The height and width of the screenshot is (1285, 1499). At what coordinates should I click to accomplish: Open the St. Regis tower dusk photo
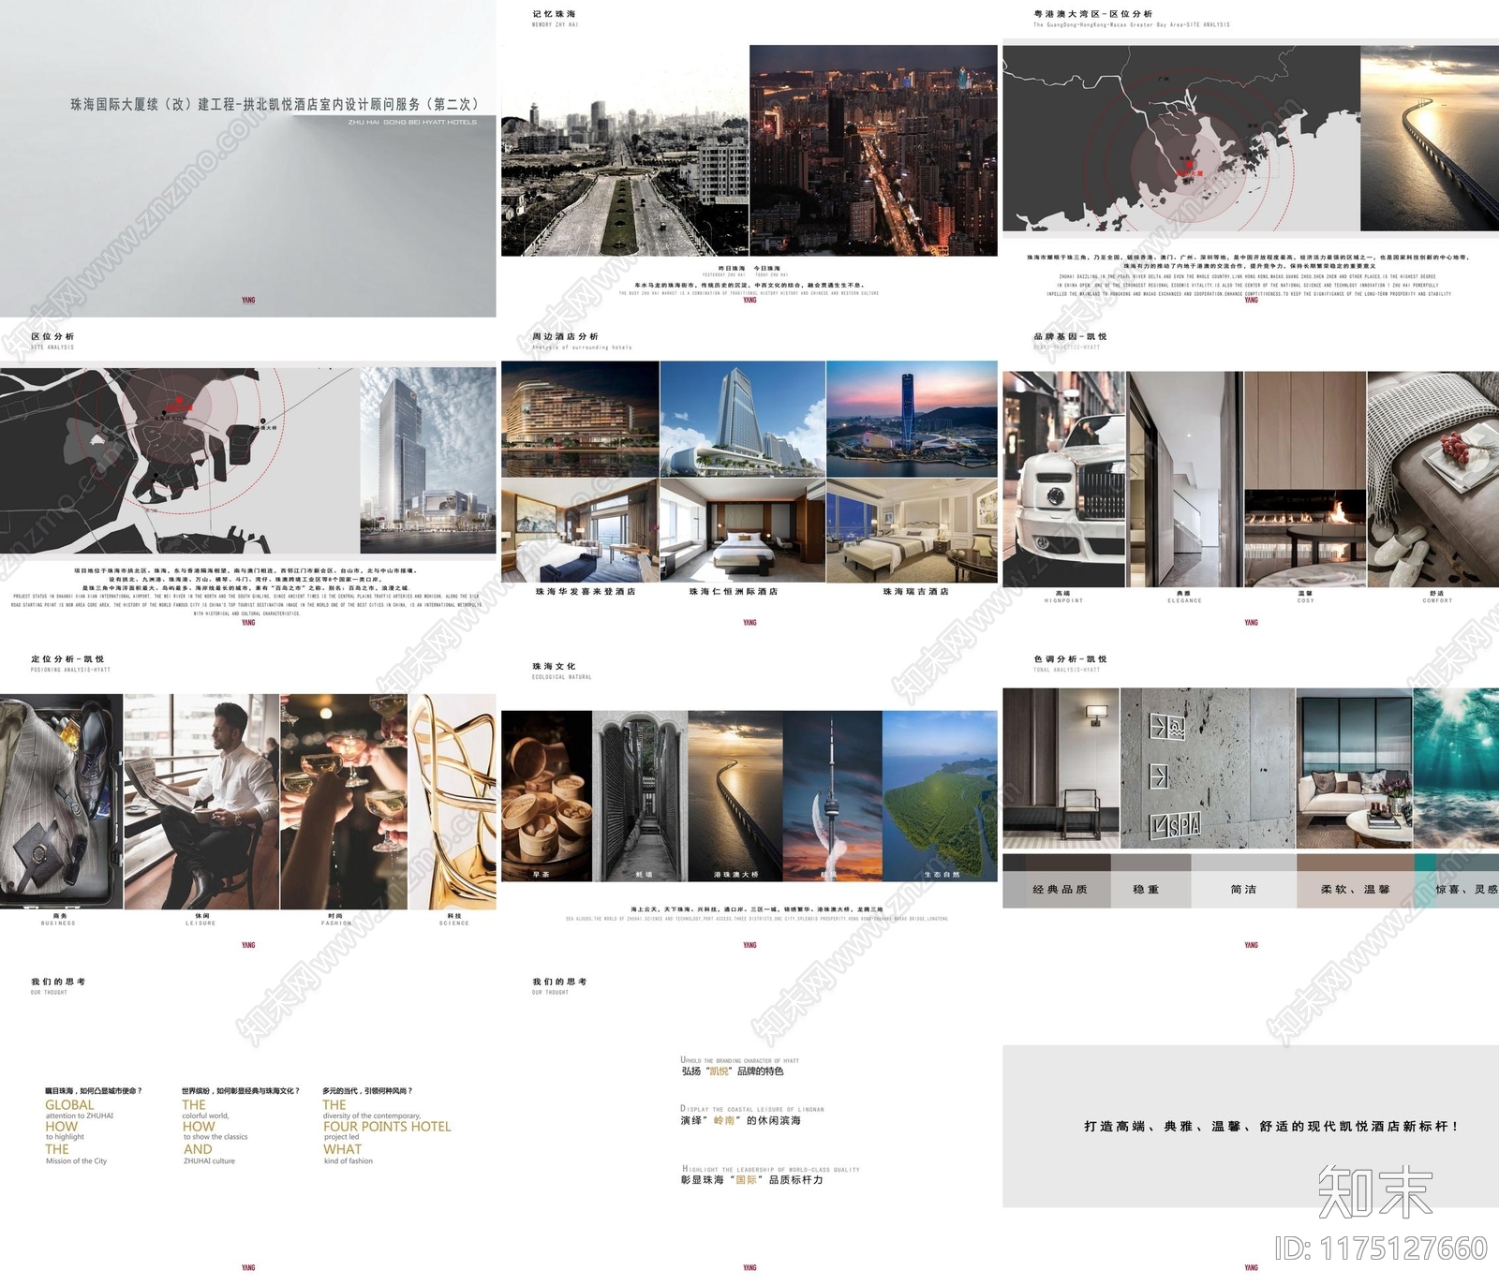[913, 420]
